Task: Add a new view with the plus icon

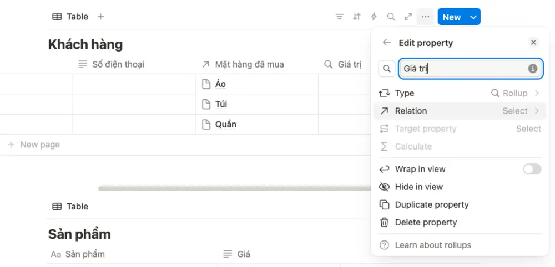Action: tap(101, 17)
